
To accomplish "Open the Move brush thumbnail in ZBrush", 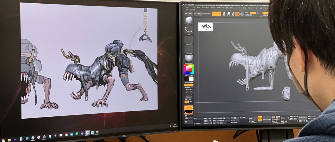I will pos(189,21).
